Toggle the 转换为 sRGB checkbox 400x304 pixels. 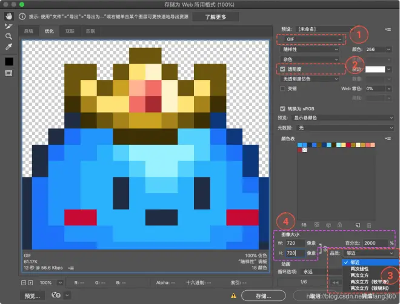282,108
